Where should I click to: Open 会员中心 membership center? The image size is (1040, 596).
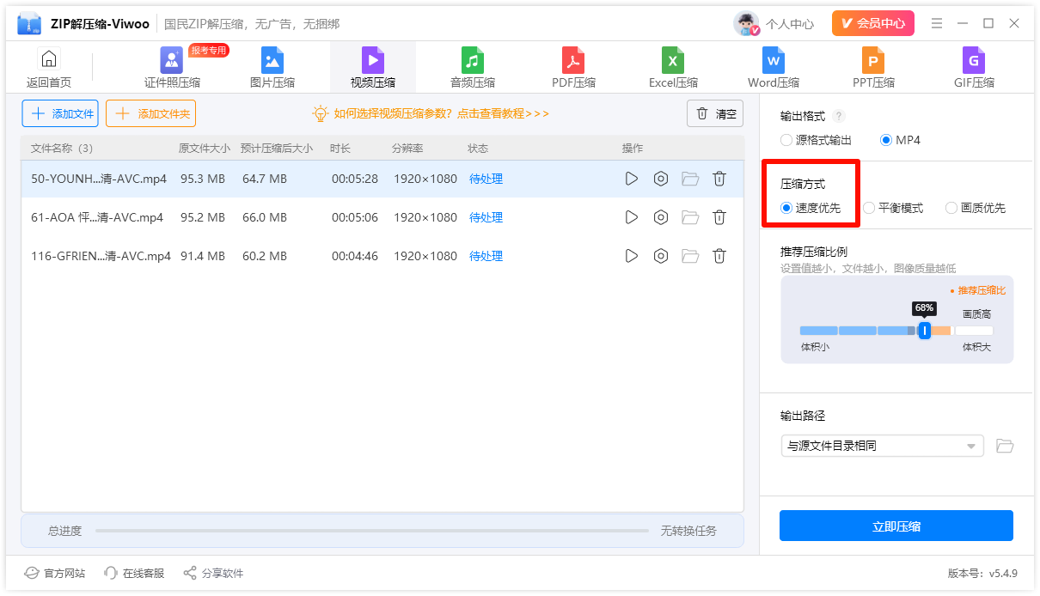(x=873, y=23)
